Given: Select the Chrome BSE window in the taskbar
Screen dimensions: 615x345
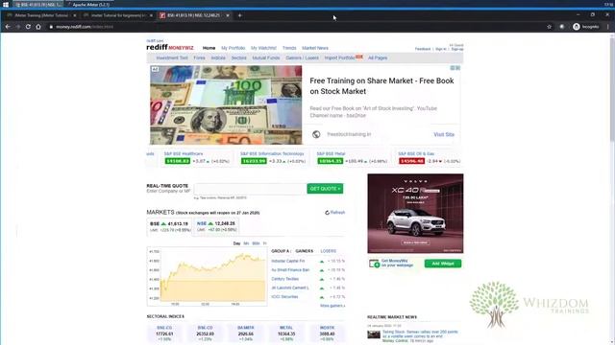Looking at the screenshot, I should click(x=38, y=4).
